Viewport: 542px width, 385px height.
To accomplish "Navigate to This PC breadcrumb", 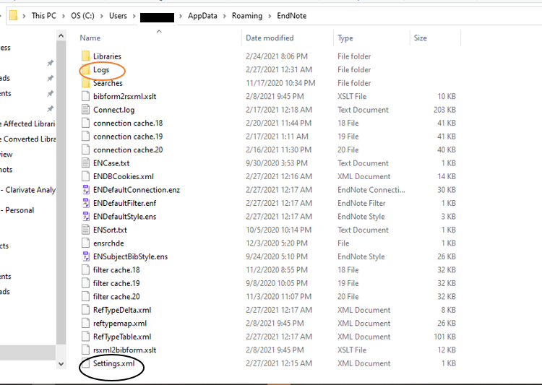I will tap(44, 16).
